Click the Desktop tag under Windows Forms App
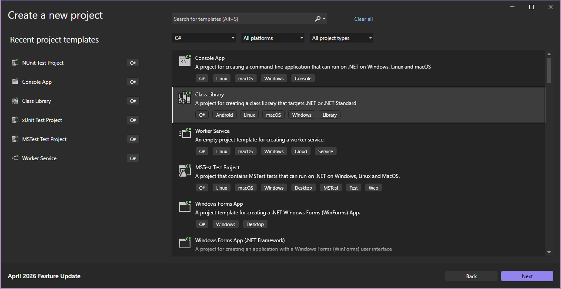This screenshot has height=289, width=561. [x=255, y=224]
